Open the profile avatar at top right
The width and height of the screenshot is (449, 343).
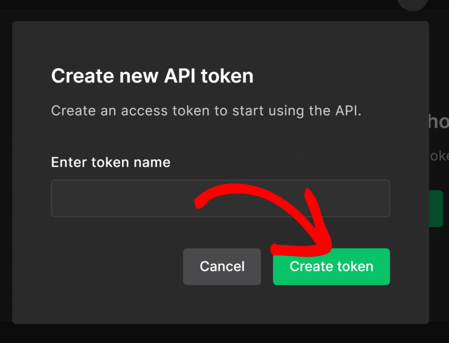tap(413, 4)
